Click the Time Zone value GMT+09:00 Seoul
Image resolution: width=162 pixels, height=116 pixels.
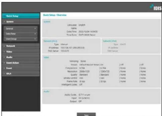[x=87, y=35]
